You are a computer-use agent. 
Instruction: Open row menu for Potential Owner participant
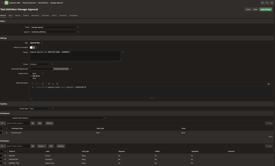[x=6, y=133]
